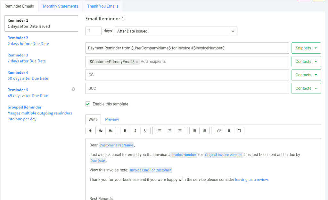Switch to the Monthly Statements tab
328x200 pixels.
tap(61, 6)
